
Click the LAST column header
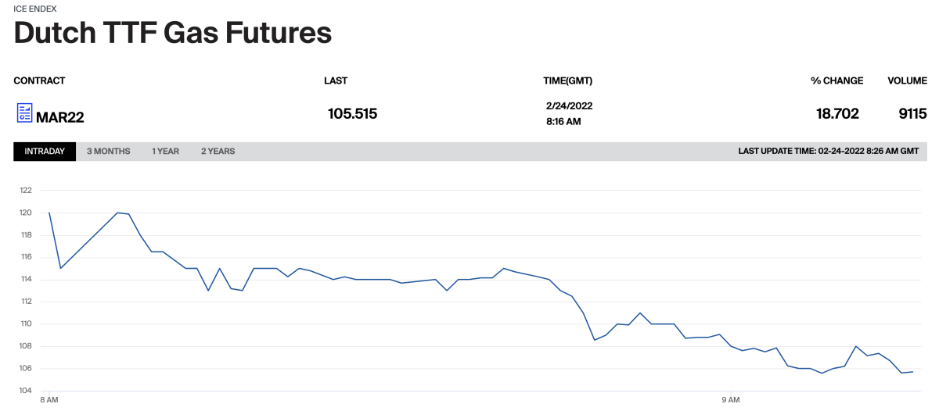tap(336, 80)
